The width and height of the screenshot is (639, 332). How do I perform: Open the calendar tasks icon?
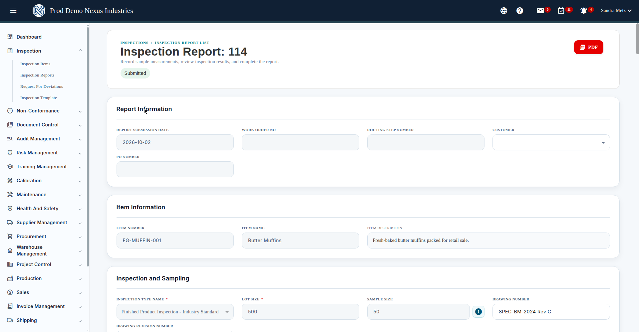(x=561, y=11)
